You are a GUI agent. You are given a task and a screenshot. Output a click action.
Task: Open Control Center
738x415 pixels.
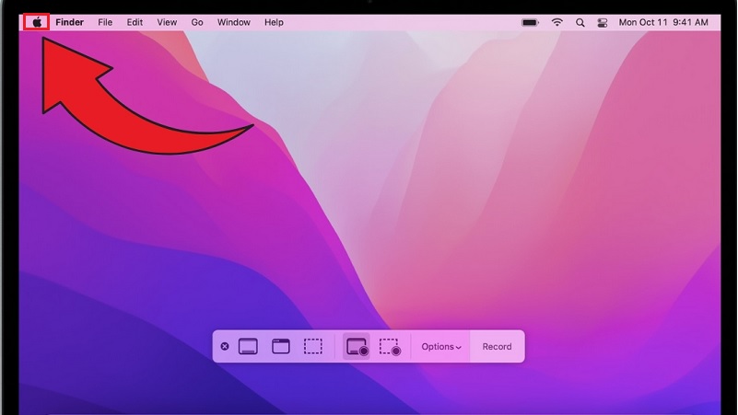603,22
